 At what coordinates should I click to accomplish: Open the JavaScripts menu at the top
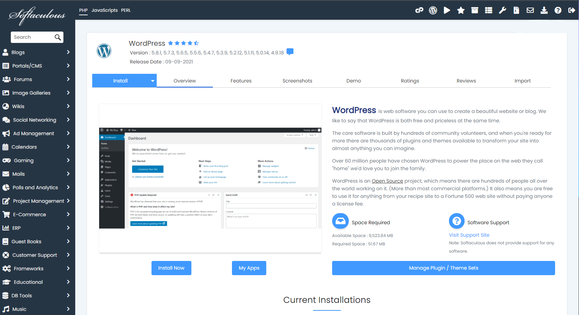click(x=105, y=10)
